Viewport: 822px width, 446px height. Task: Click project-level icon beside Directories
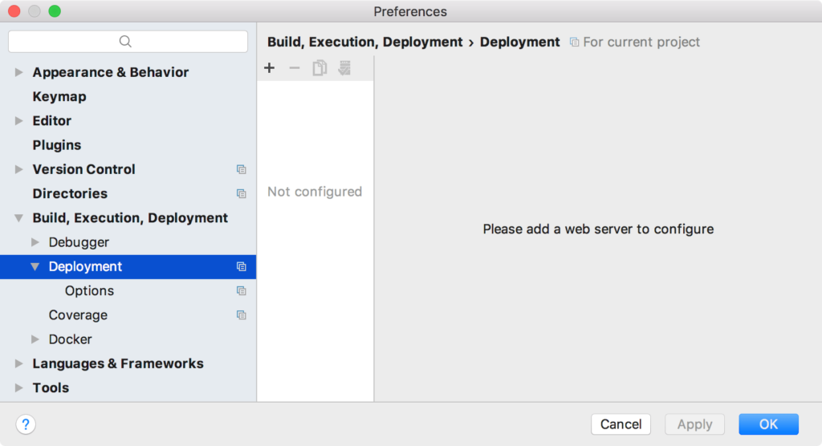241,194
